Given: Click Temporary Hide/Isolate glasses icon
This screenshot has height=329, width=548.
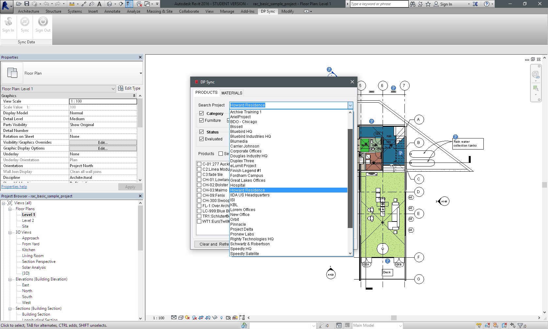Looking at the screenshot, I should (215, 318).
